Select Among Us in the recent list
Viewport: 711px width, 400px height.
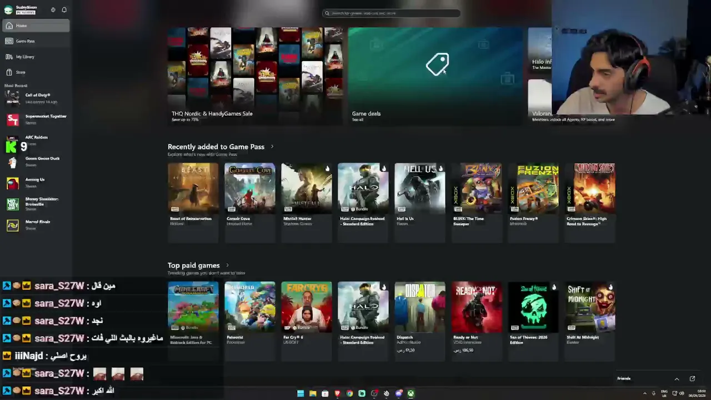[36, 182]
